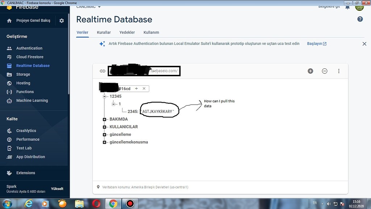This screenshot has height=209, width=371.
Task: Open Performance section
Action: tap(28, 139)
